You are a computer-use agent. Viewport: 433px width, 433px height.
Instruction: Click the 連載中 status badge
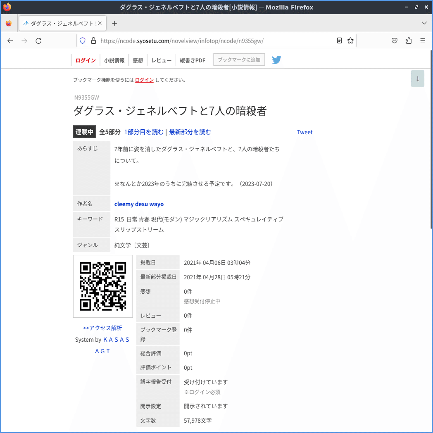click(x=84, y=132)
